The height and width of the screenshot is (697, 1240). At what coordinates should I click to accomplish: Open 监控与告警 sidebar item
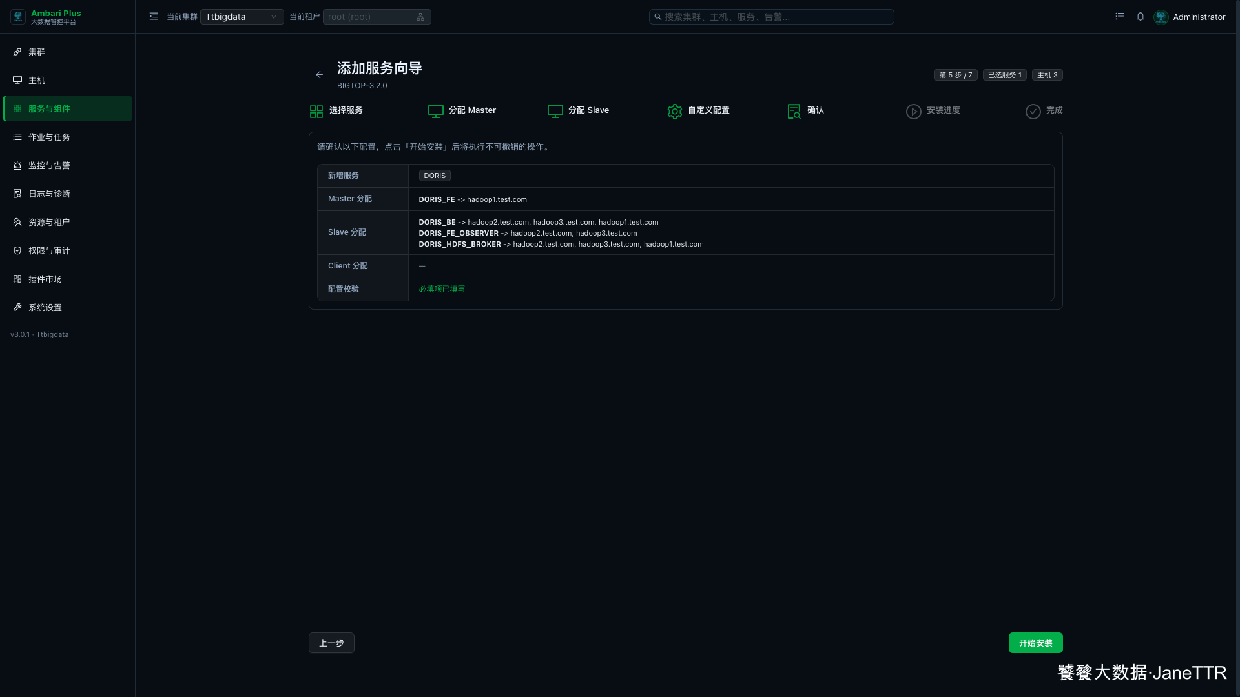click(x=68, y=165)
